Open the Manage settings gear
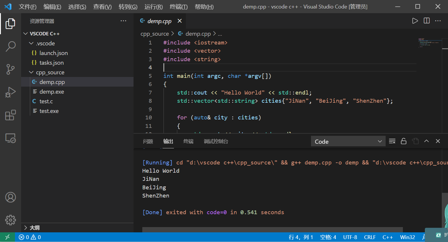Viewport: 448px width, 242px height. point(11,220)
